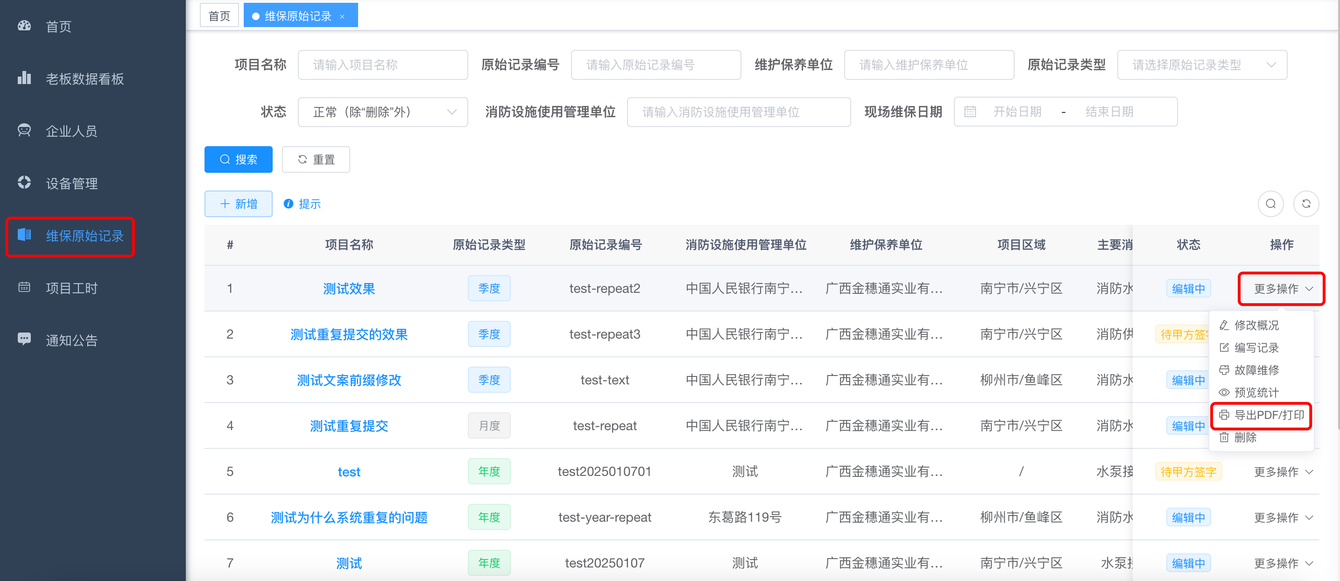Click the 新增 button
This screenshot has width=1340, height=581.
click(238, 204)
